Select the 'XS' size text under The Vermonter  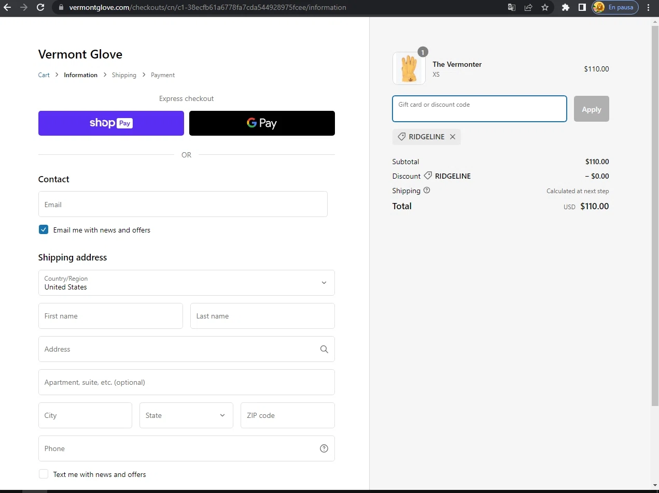pyautogui.click(x=436, y=75)
